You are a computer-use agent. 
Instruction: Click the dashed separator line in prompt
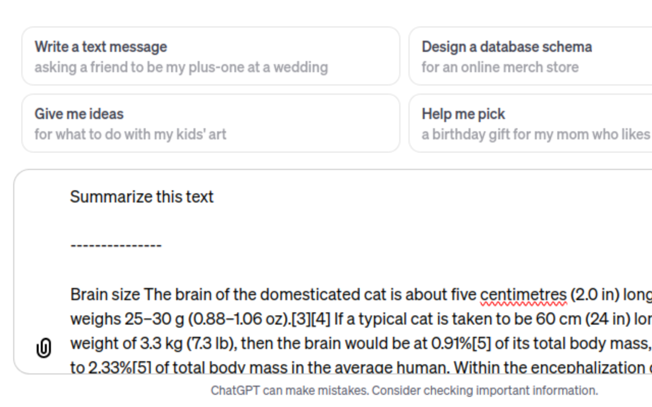click(116, 246)
